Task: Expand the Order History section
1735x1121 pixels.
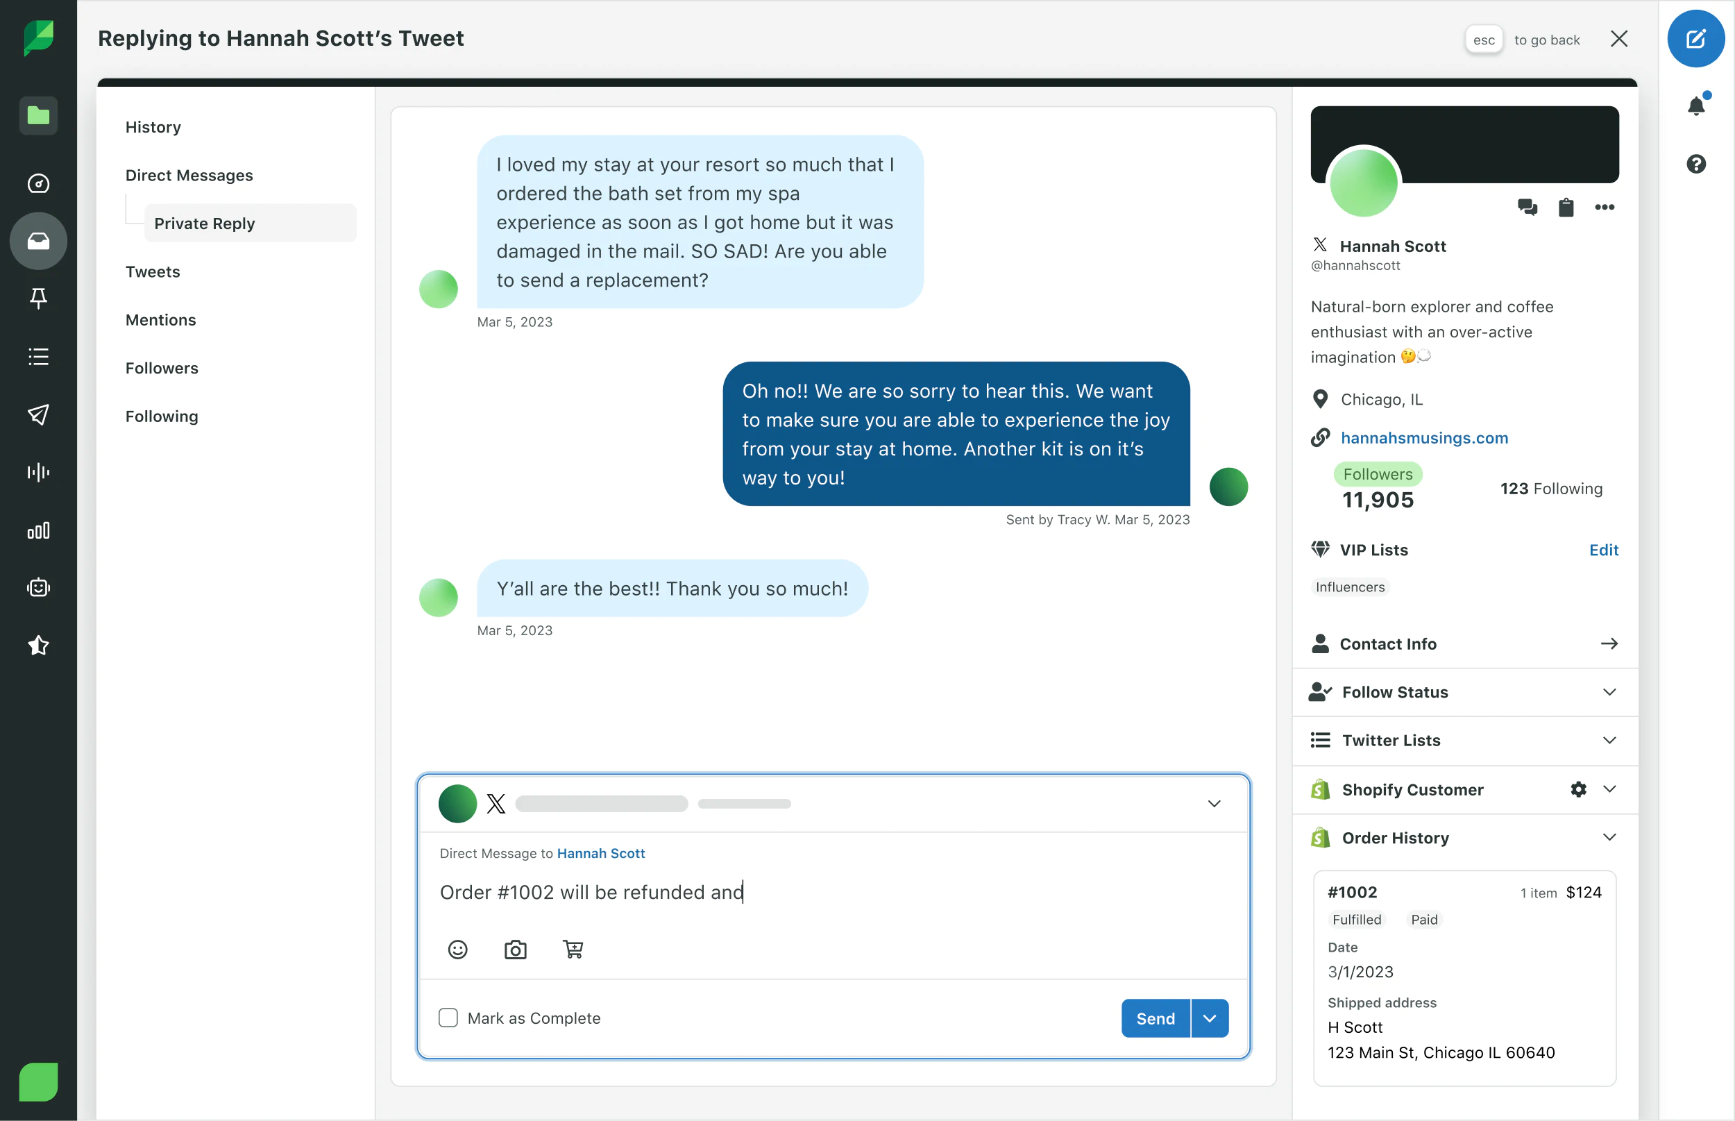Action: [x=1607, y=836]
